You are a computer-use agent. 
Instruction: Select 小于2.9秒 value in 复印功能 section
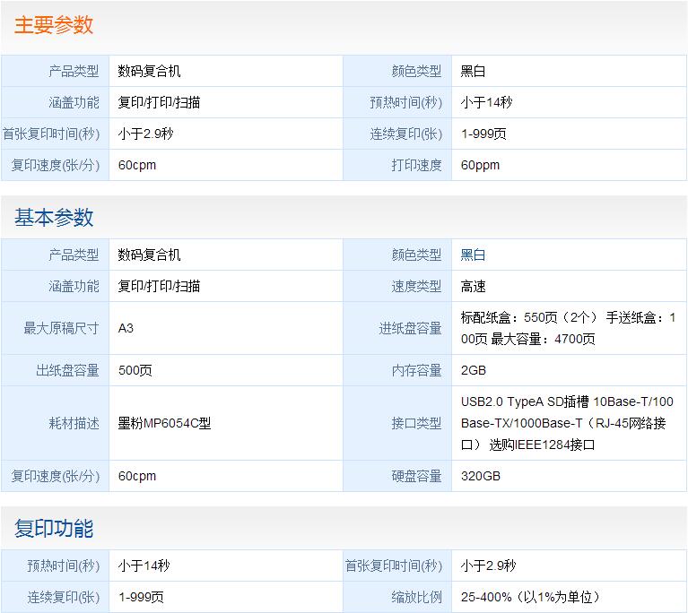488,566
